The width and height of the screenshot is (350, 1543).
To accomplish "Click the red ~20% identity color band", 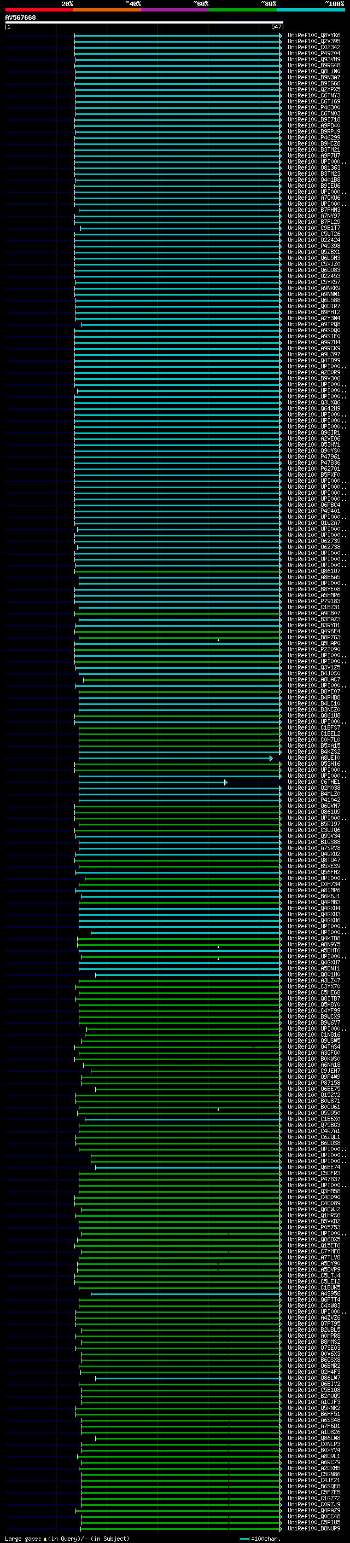I will click(x=39, y=10).
